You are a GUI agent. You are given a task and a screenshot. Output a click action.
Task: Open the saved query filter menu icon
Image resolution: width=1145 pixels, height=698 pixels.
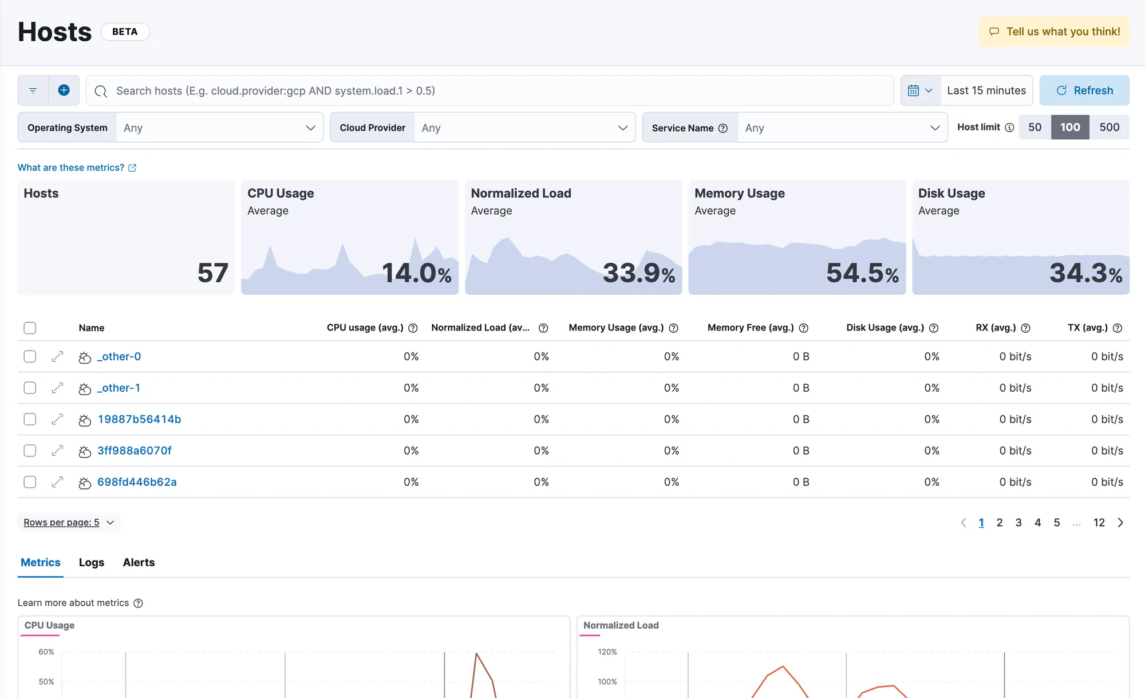tap(33, 90)
